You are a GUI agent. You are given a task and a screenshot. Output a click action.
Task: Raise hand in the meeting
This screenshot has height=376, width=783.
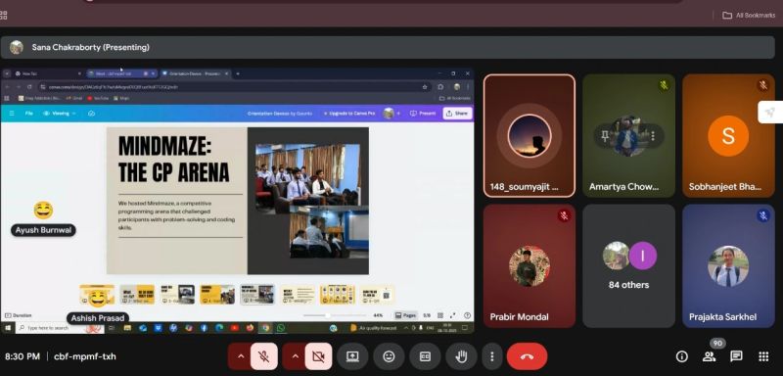point(461,356)
